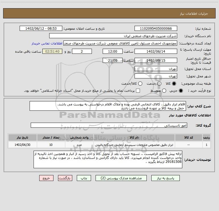Click the general need description text box
This screenshot has width=219, height=211.
pos(108,106)
